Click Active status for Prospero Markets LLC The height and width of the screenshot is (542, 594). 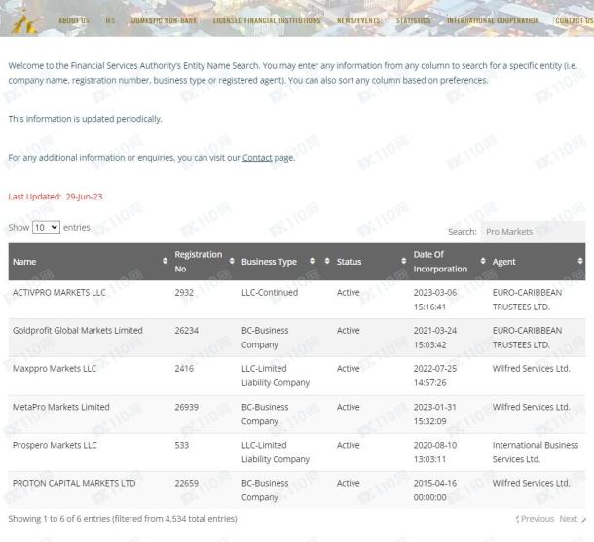coord(349,445)
